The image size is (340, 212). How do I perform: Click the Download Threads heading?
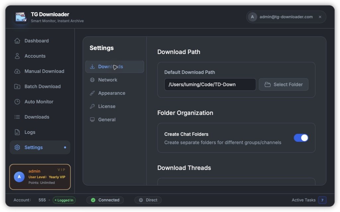pyautogui.click(x=184, y=168)
